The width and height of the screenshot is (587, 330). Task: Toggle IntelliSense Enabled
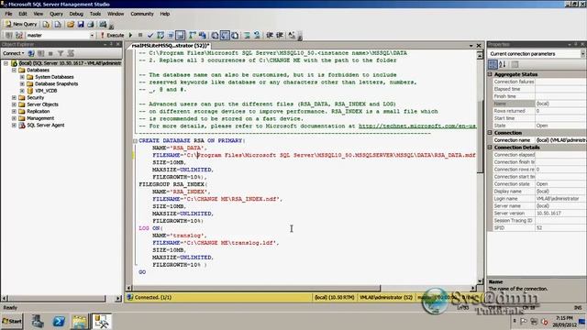(180, 35)
